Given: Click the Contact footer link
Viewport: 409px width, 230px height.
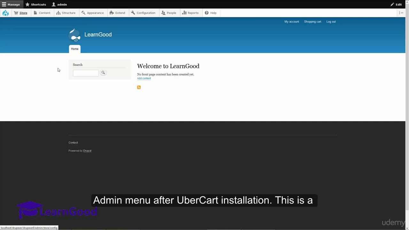Looking at the screenshot, I should point(73,142).
